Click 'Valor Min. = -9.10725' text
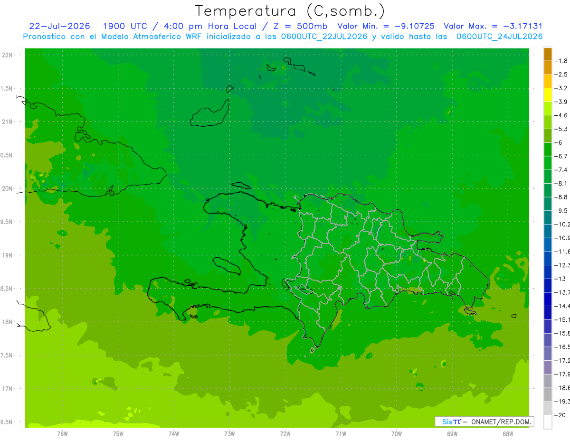The height and width of the screenshot is (440, 570). tap(386, 26)
